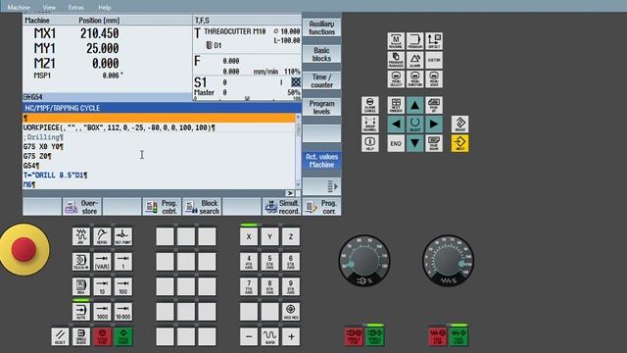The height and width of the screenshot is (353, 627).
Task: Select the 1000 increment key
Action: (102, 312)
